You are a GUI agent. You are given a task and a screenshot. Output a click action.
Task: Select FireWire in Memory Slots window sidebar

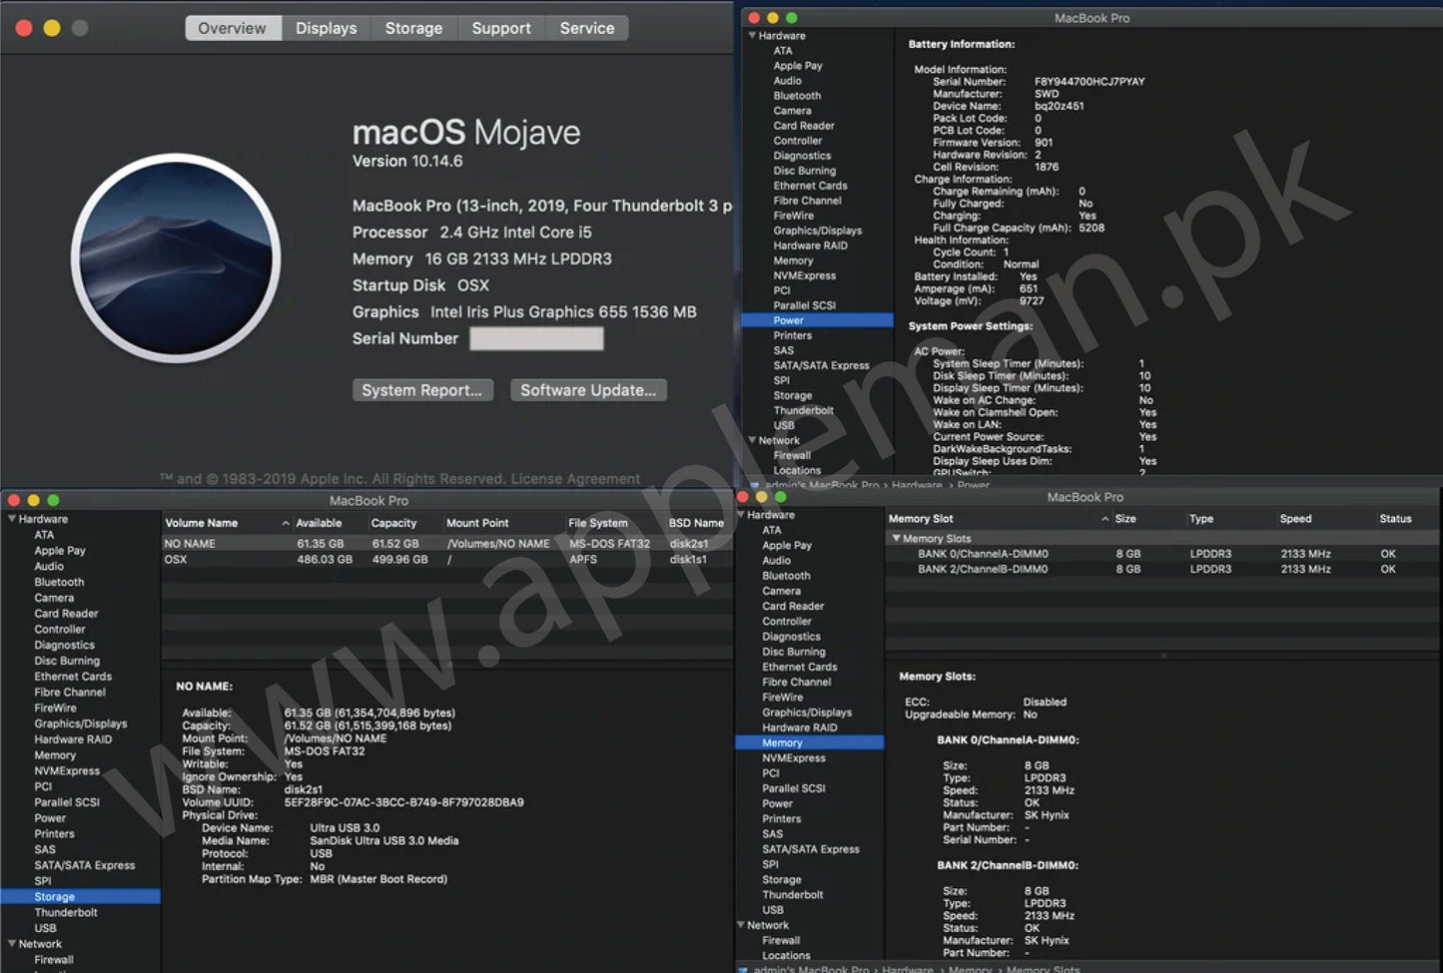[782, 698]
